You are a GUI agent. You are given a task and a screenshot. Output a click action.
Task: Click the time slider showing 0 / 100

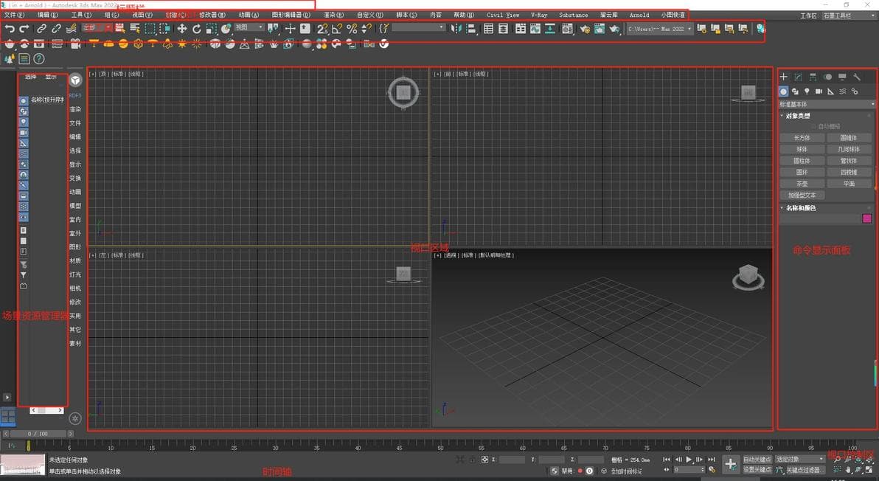pos(38,433)
